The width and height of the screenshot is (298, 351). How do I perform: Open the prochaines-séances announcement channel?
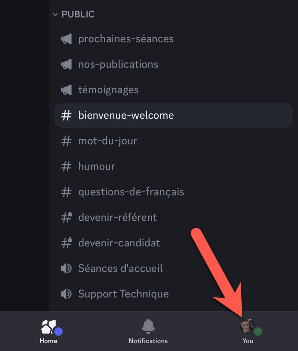(126, 39)
